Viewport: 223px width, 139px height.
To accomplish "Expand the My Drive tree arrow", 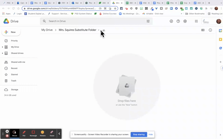I will tap(2, 47).
